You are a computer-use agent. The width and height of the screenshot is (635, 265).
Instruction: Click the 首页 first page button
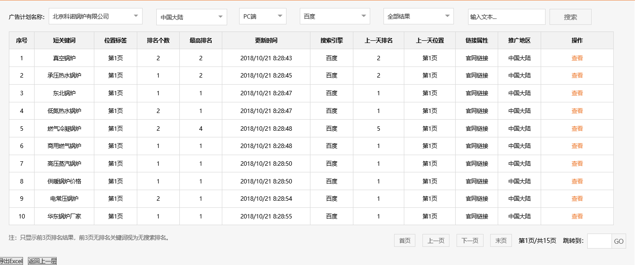[x=404, y=241]
